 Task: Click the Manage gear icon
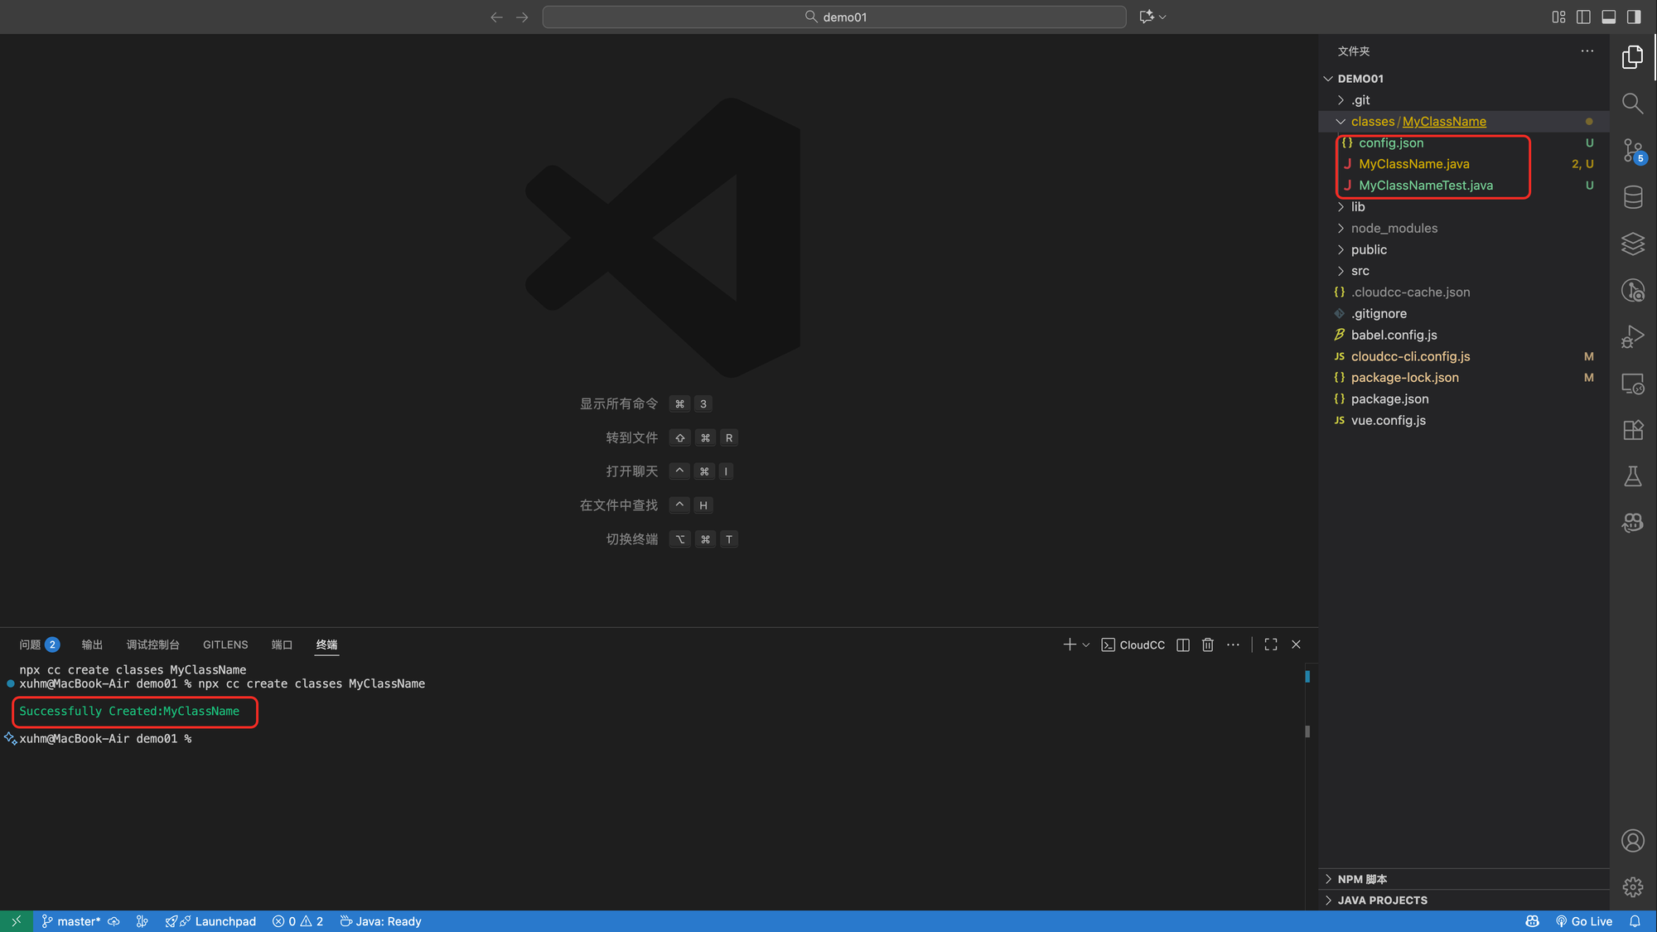click(x=1632, y=887)
